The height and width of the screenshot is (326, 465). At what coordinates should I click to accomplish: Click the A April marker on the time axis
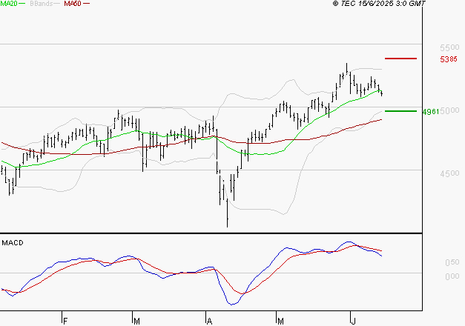(209, 321)
